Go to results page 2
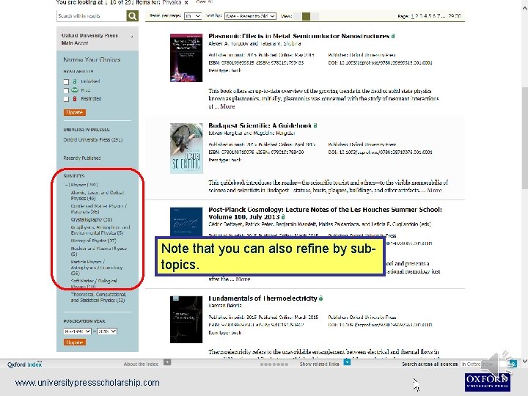528x396 pixels. 417,16
